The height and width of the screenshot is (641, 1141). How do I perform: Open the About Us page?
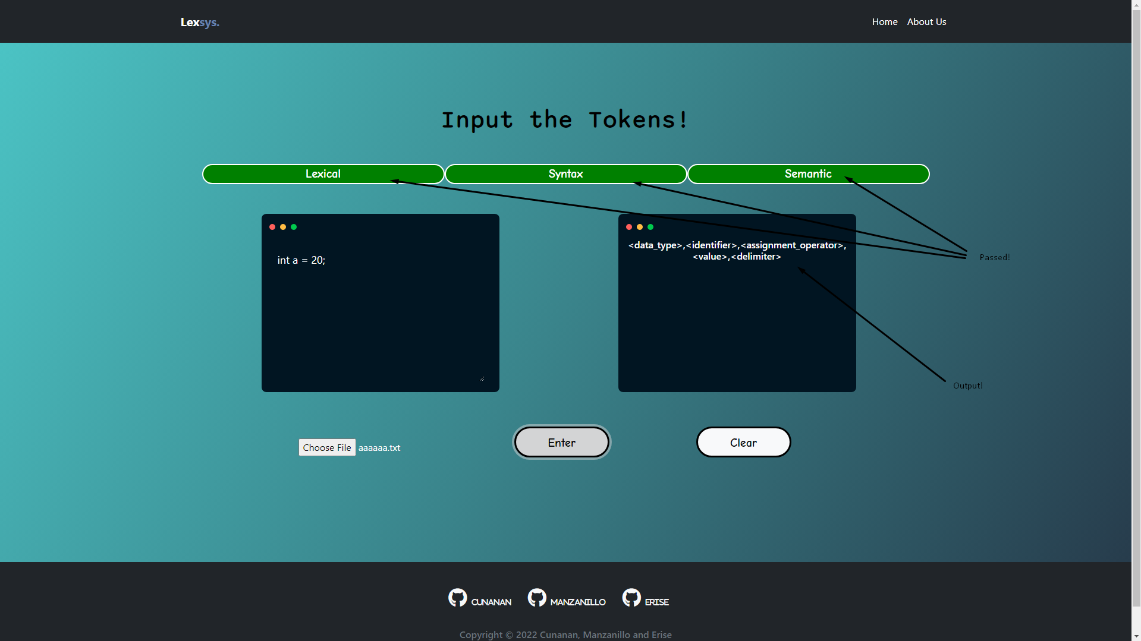pyautogui.click(x=926, y=21)
